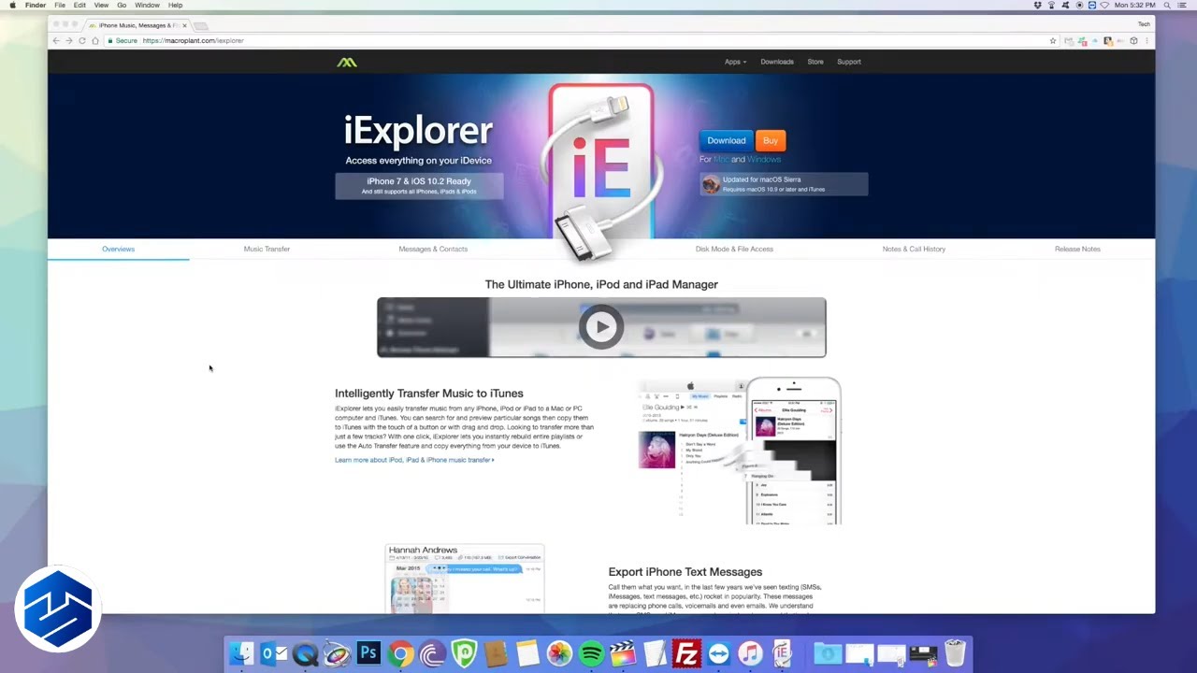Open Store link in site header

click(815, 62)
